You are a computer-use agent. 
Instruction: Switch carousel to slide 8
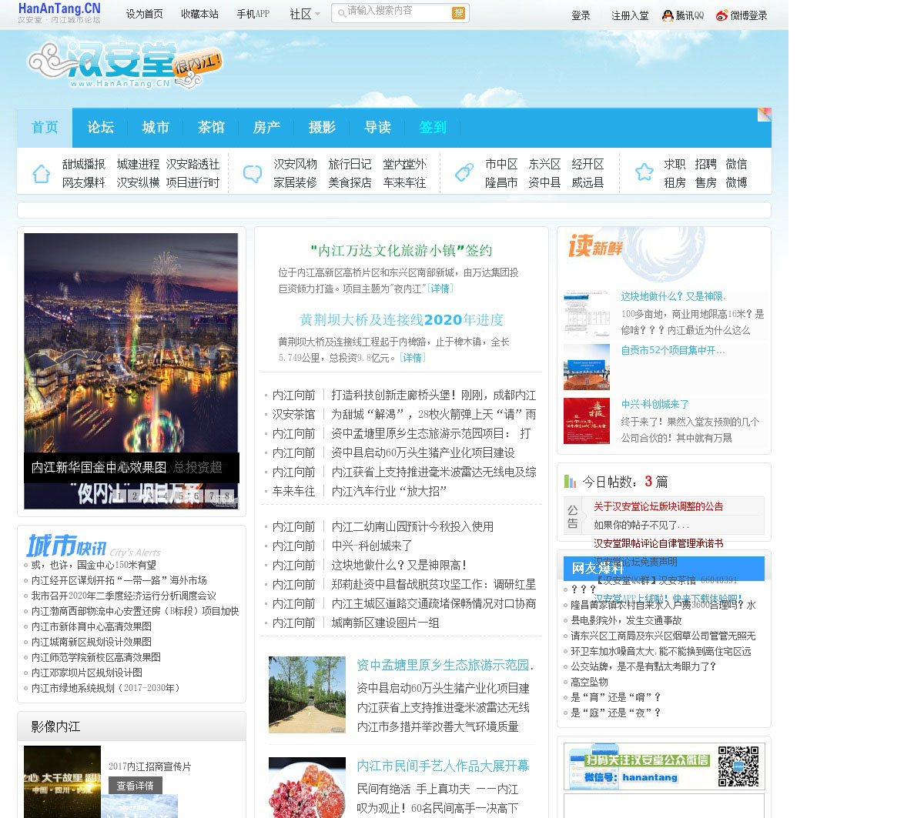coord(226,496)
